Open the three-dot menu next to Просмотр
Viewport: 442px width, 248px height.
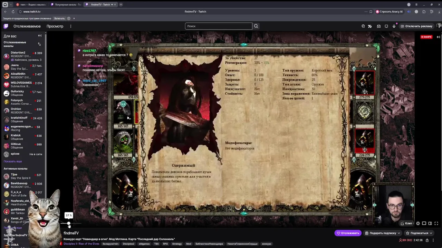tap(70, 26)
